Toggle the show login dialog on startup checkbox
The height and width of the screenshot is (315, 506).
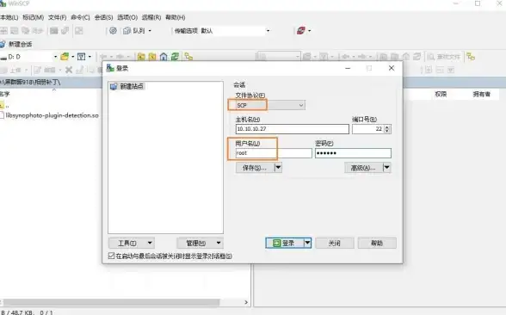point(111,256)
